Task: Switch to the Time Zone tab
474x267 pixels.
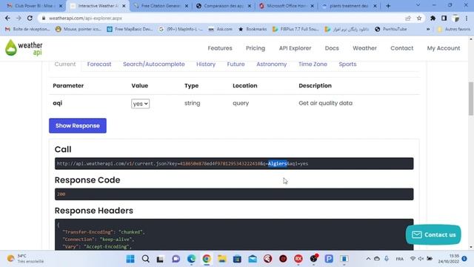Action: (313, 65)
